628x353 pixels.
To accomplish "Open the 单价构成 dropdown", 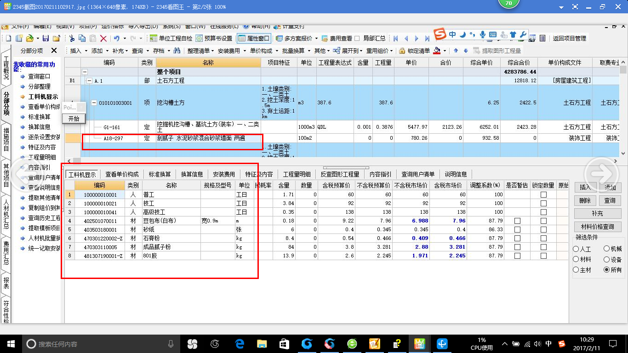I will point(263,51).
